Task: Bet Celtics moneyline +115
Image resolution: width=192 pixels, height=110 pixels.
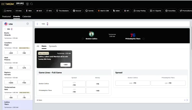Action: [x=98, y=84]
